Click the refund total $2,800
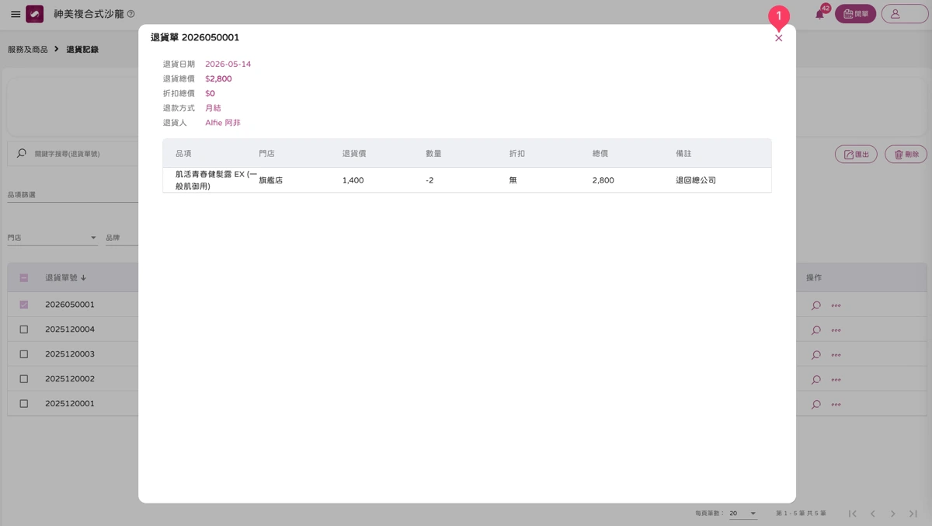 [x=218, y=79]
